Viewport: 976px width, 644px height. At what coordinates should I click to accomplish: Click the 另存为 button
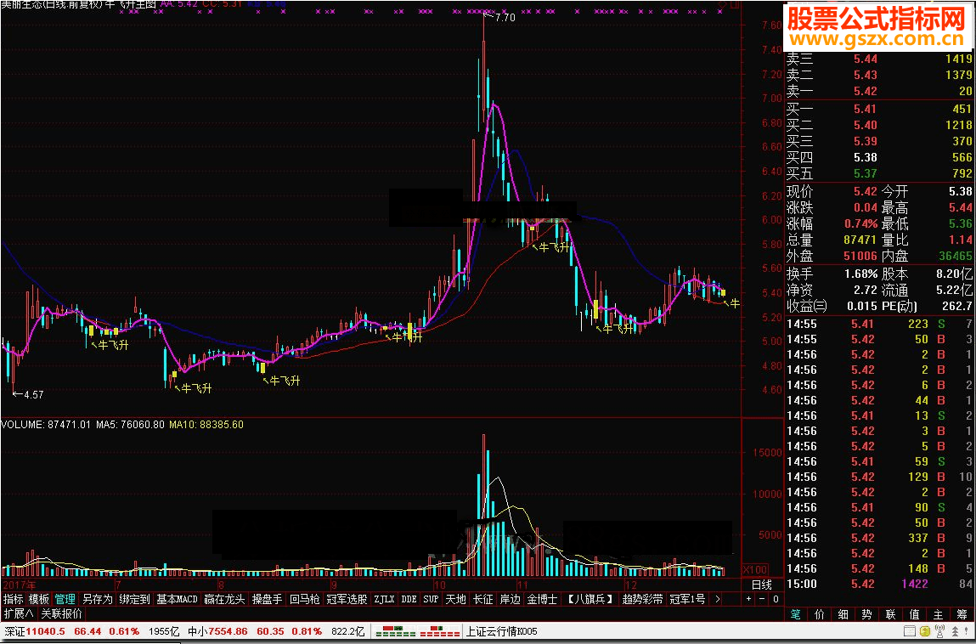(97, 599)
